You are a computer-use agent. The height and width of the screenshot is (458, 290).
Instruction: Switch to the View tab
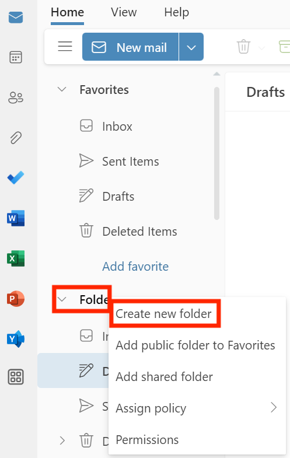coord(124,12)
